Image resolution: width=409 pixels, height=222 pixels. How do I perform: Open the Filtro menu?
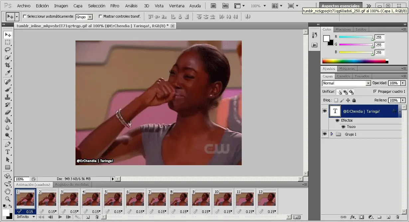pyautogui.click(x=115, y=6)
